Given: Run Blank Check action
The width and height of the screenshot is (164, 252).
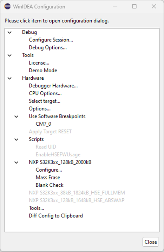Looking at the screenshot, I should [x=50, y=185].
